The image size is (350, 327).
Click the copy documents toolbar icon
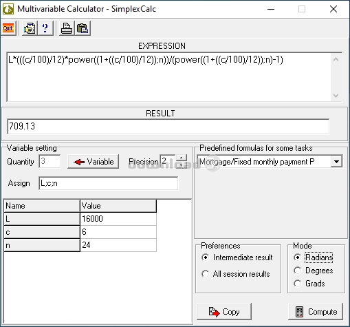coord(30,28)
